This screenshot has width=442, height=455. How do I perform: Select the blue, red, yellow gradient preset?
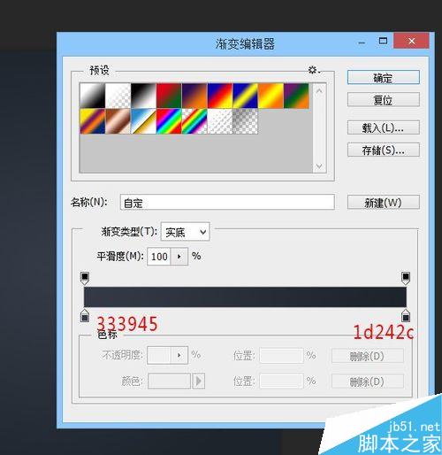pyautogui.click(x=220, y=96)
